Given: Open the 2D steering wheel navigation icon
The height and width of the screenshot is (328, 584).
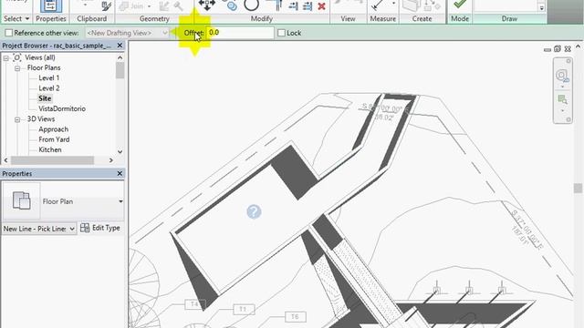Looking at the screenshot, I should point(562,76).
